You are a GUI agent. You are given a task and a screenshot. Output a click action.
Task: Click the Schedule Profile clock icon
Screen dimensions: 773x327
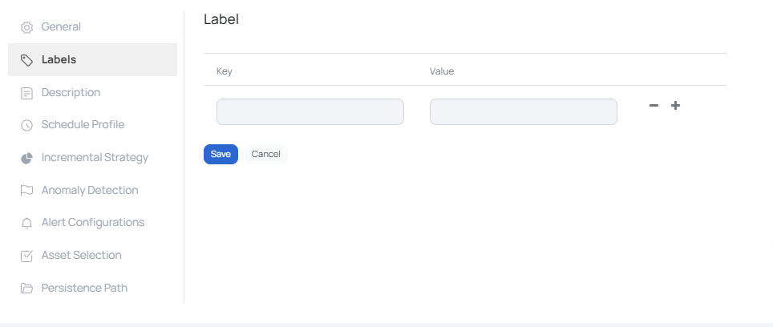click(x=26, y=125)
